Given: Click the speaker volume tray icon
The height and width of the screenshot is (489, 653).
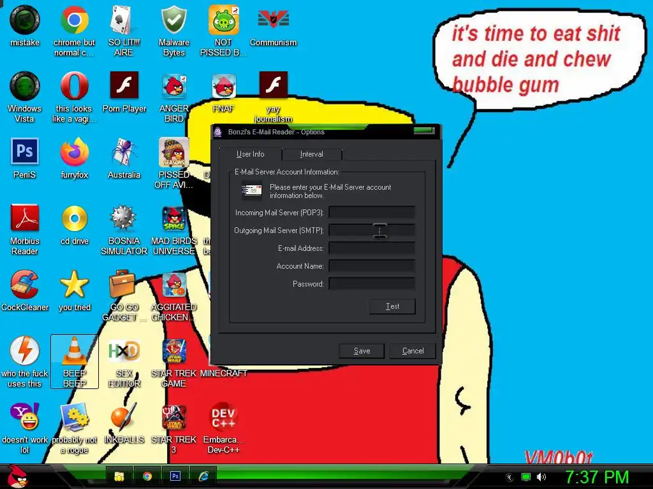Looking at the screenshot, I should 541,476.
